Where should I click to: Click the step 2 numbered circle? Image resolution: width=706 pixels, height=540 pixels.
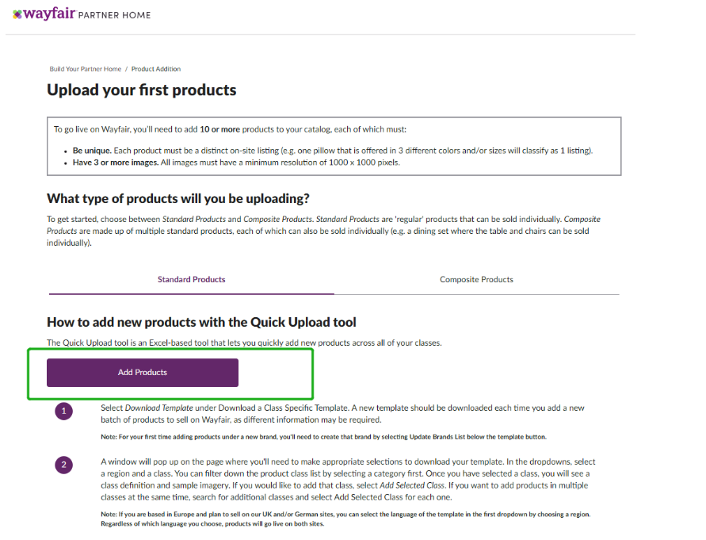coord(64,465)
